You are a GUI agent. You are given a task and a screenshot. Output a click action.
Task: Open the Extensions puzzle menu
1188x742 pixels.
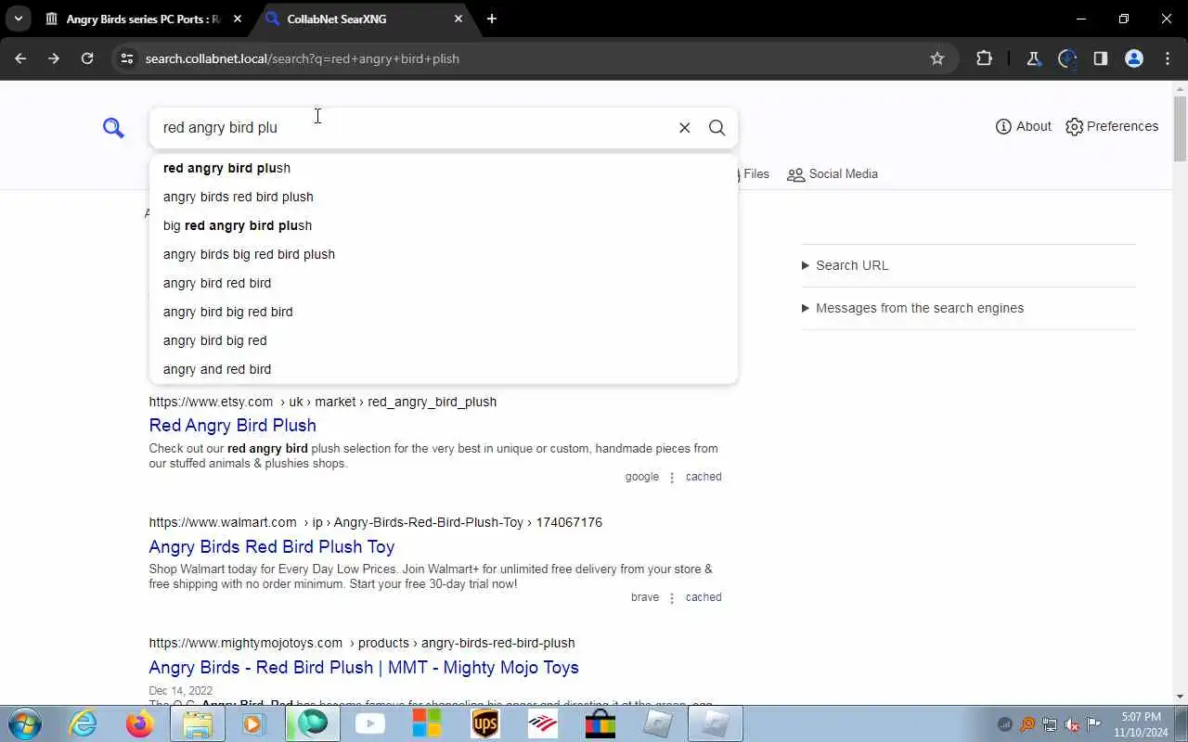tap(985, 58)
